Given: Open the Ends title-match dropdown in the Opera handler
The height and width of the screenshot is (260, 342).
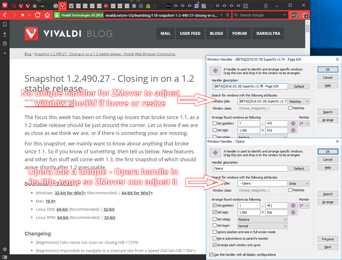Looking at the screenshot, I should (299, 184).
